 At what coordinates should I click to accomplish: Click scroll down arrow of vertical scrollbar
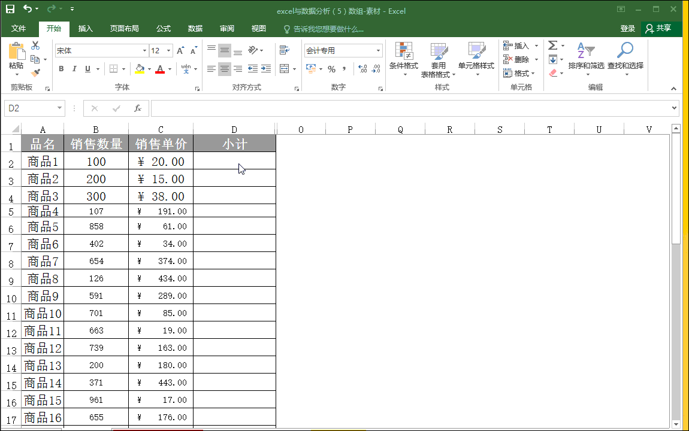676,424
